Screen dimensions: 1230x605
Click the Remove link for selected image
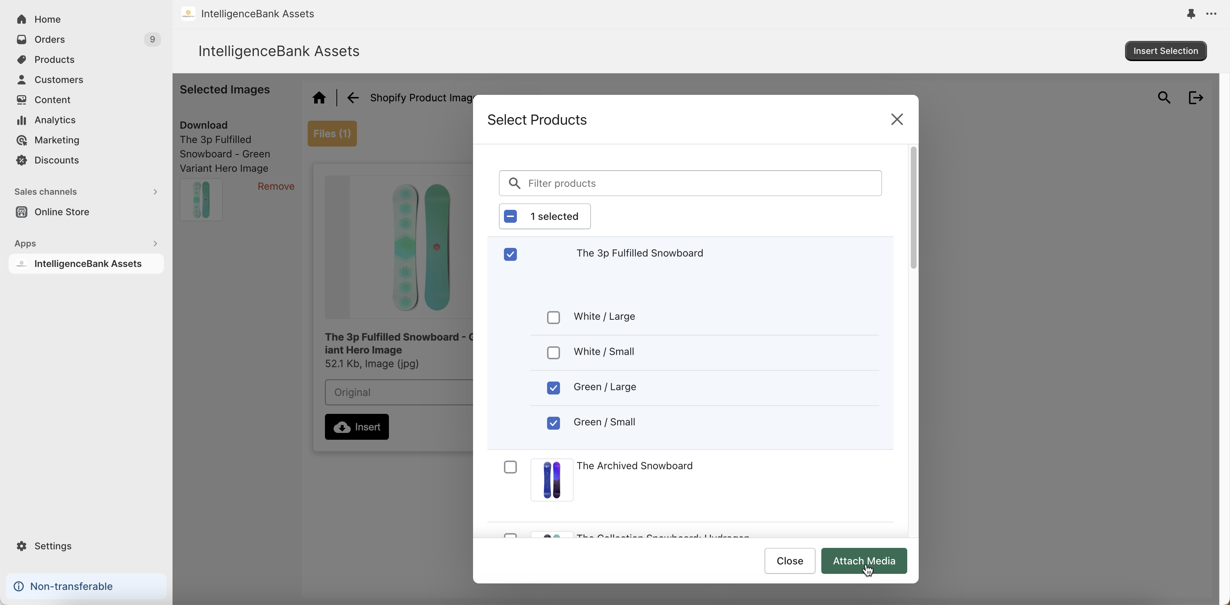275,186
